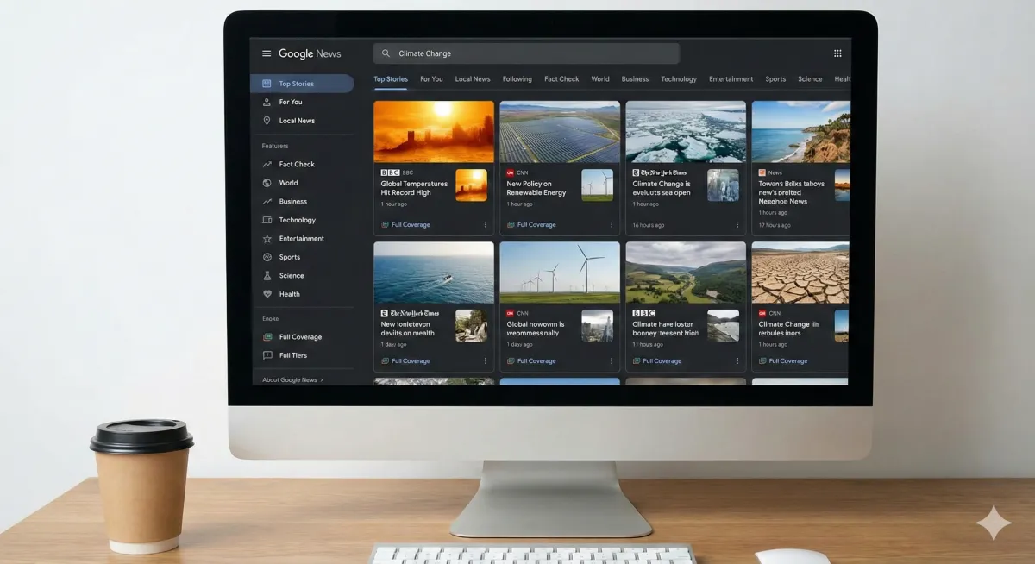Open the Fact Check tab
Screen dimensions: 1035x564
coord(561,79)
